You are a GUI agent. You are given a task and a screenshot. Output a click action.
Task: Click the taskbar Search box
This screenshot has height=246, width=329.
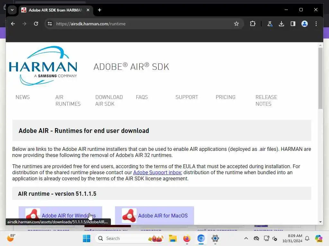click(129, 238)
